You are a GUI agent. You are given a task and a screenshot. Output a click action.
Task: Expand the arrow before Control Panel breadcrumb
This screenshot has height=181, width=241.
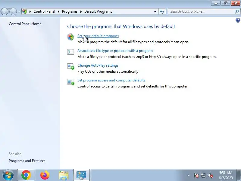[x=30, y=11]
